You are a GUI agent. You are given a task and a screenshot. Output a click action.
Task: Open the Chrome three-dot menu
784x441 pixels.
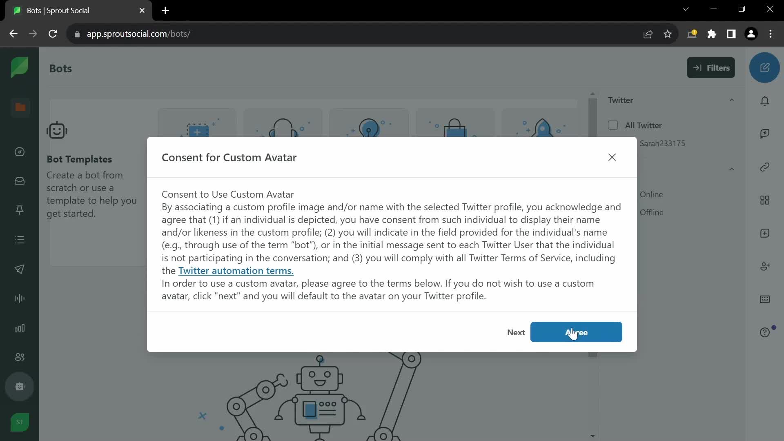pos(771,34)
